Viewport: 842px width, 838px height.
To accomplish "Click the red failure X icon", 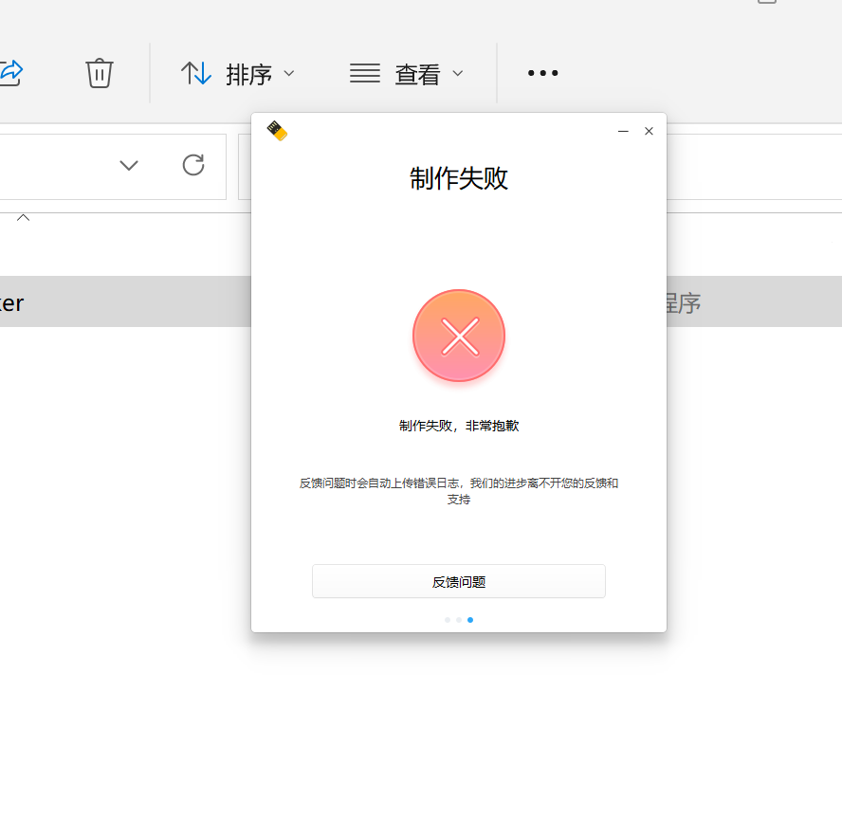I will 459,337.
